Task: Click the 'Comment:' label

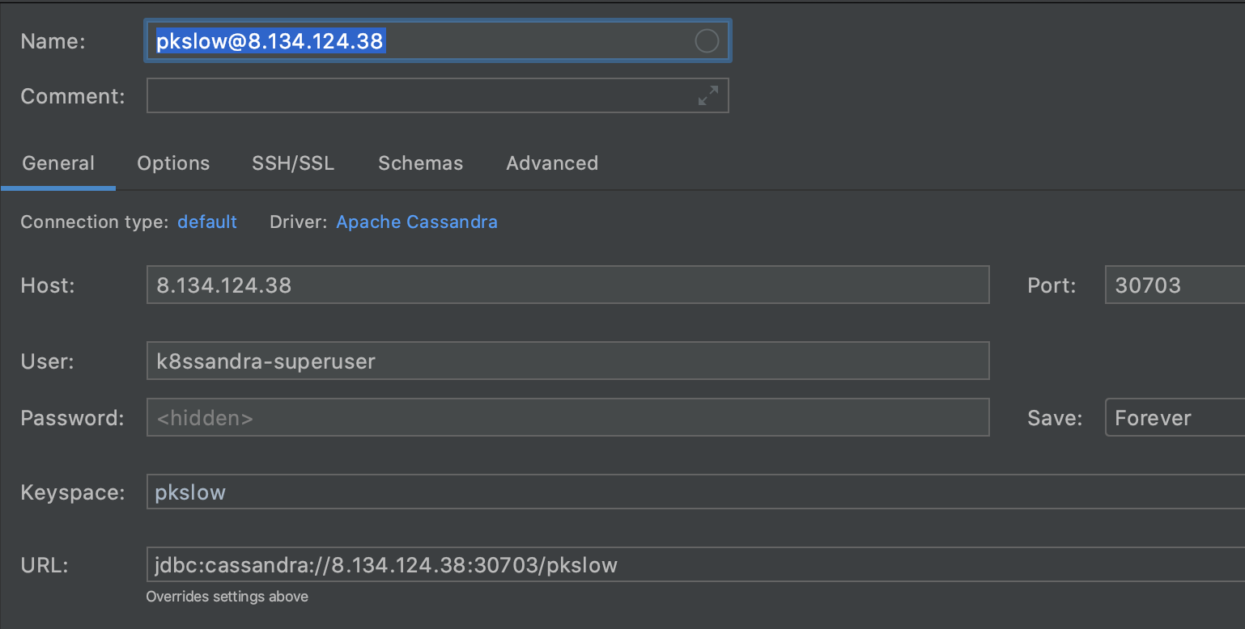Action: (x=73, y=95)
